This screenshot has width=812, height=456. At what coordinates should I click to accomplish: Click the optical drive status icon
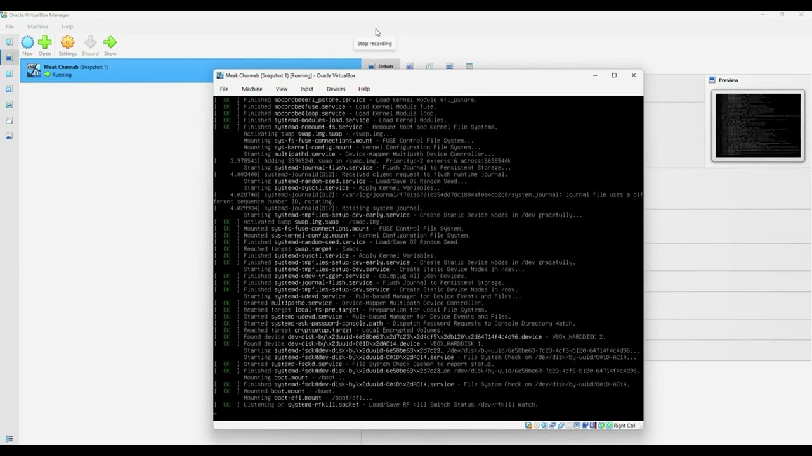point(537,426)
